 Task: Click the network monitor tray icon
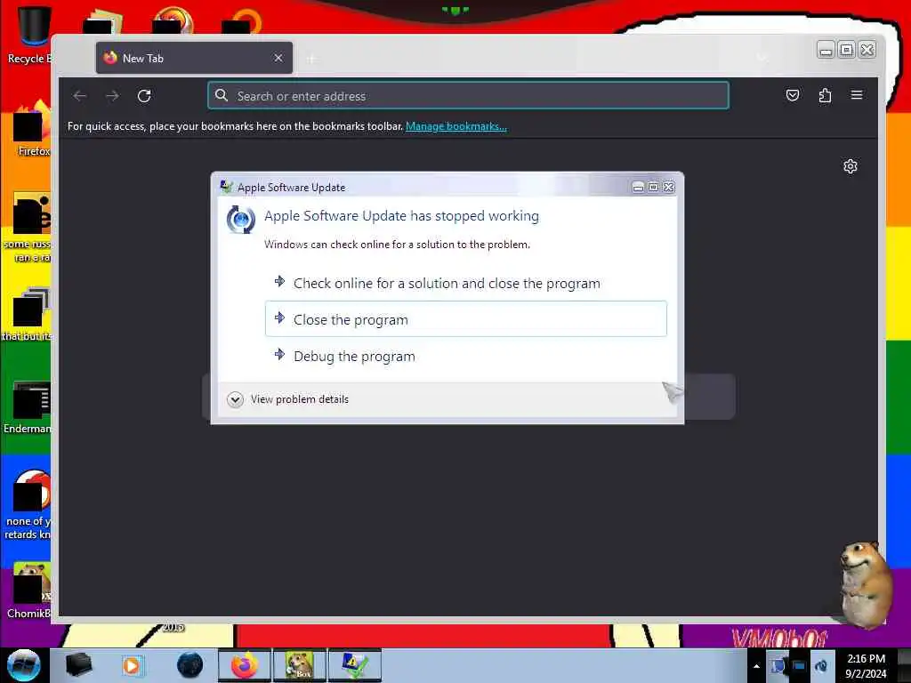pos(799,666)
